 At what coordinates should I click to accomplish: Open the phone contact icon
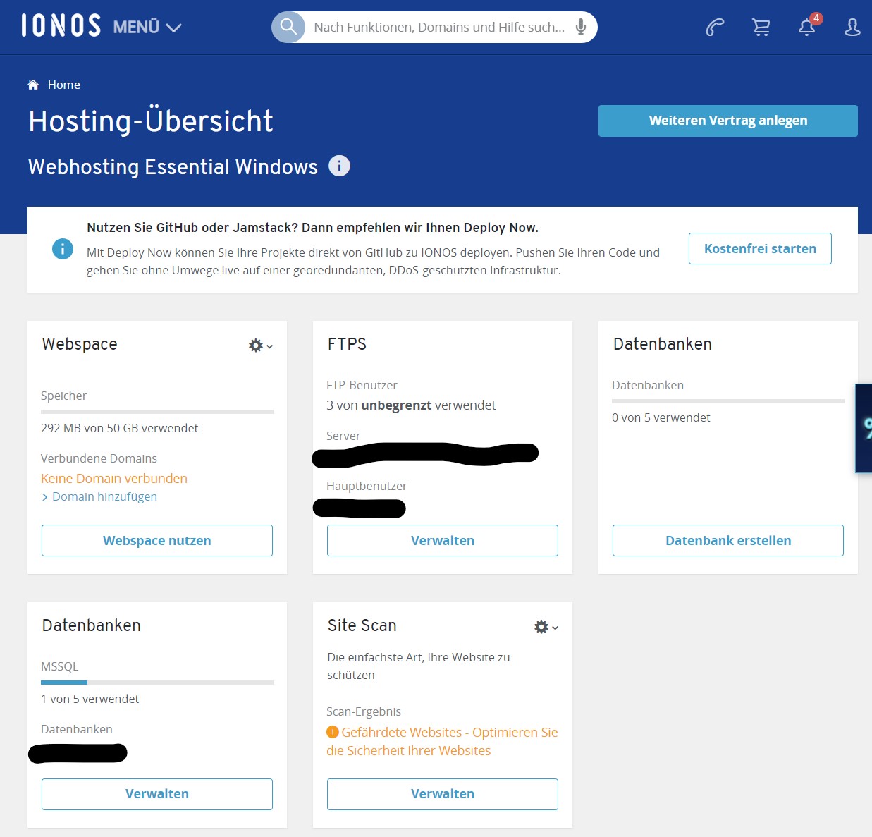tap(715, 28)
